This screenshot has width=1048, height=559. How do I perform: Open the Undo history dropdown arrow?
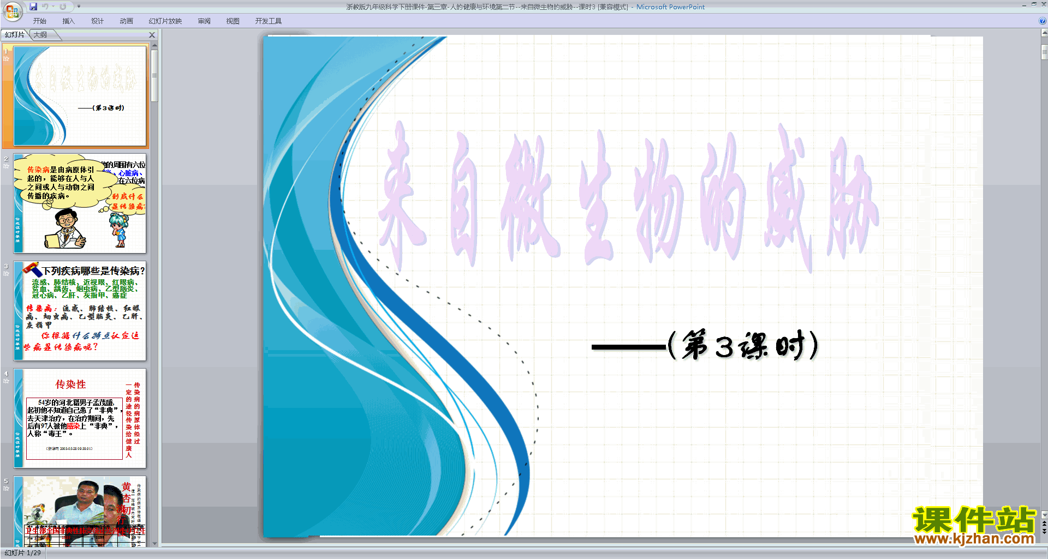(53, 7)
